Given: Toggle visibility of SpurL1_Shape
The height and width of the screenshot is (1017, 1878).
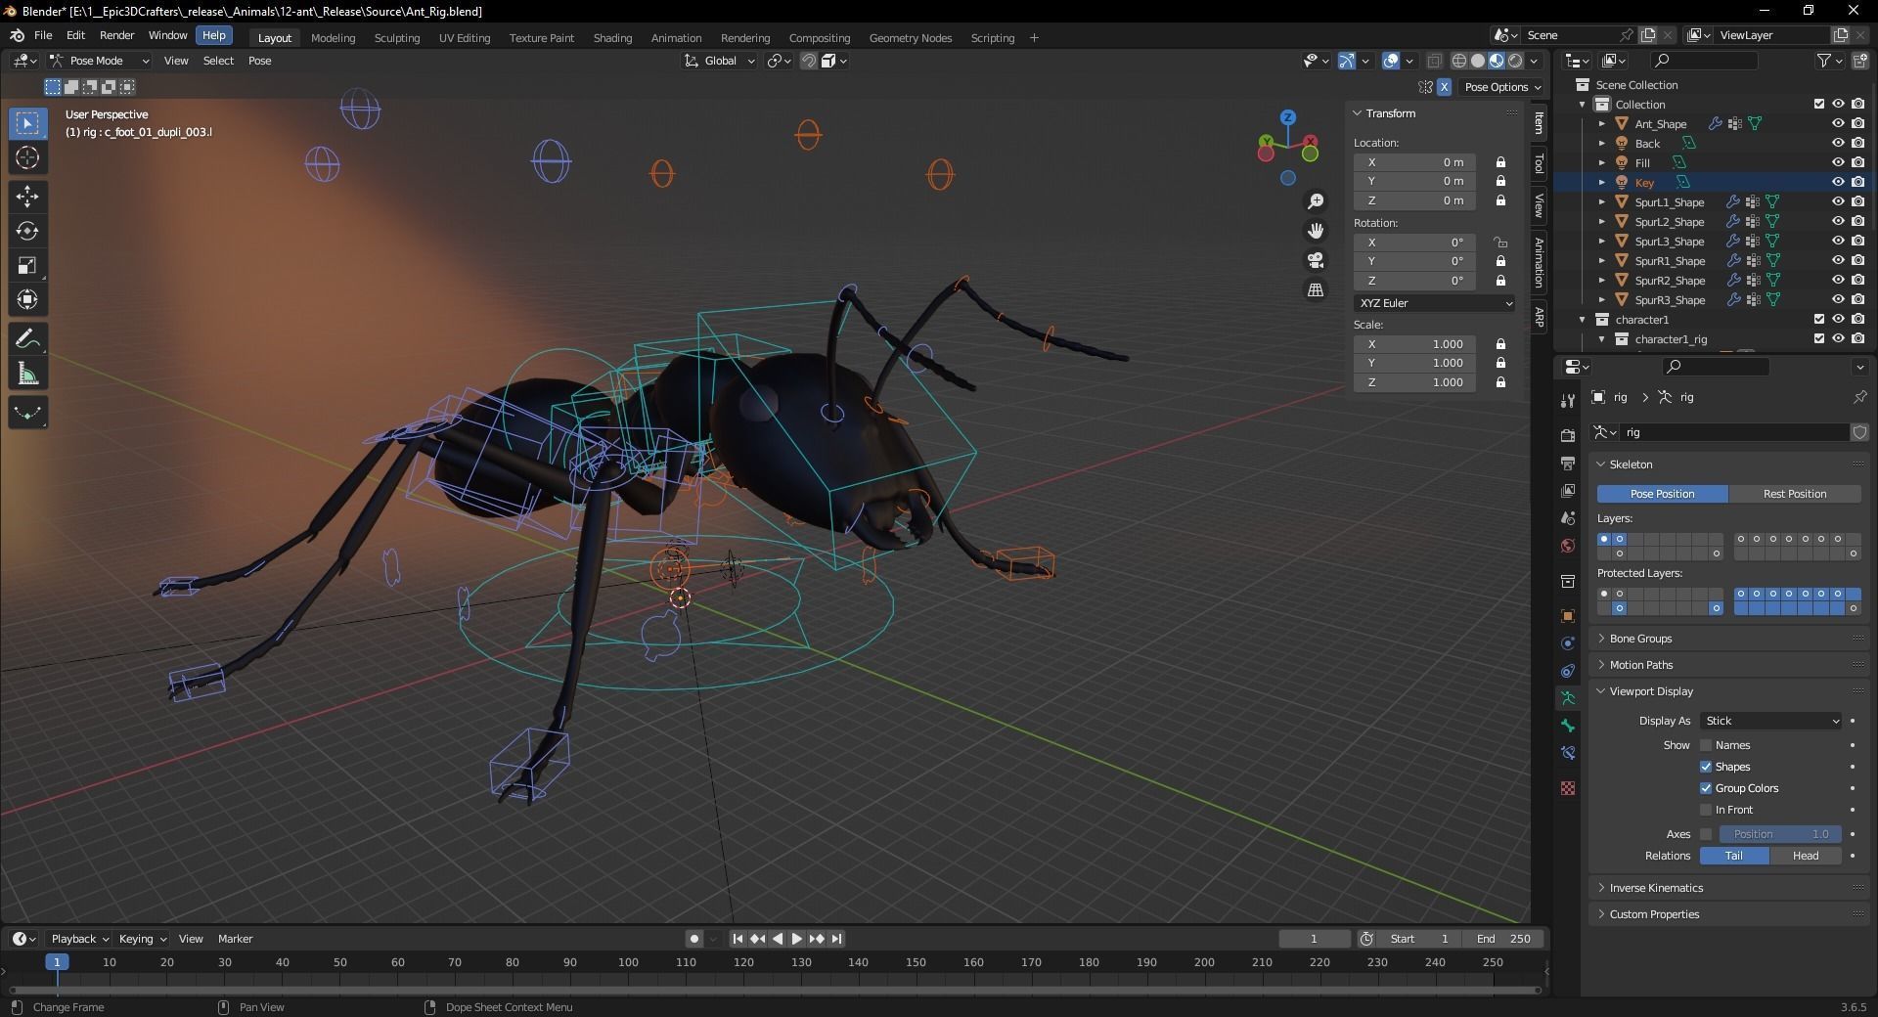Looking at the screenshot, I should (x=1838, y=201).
